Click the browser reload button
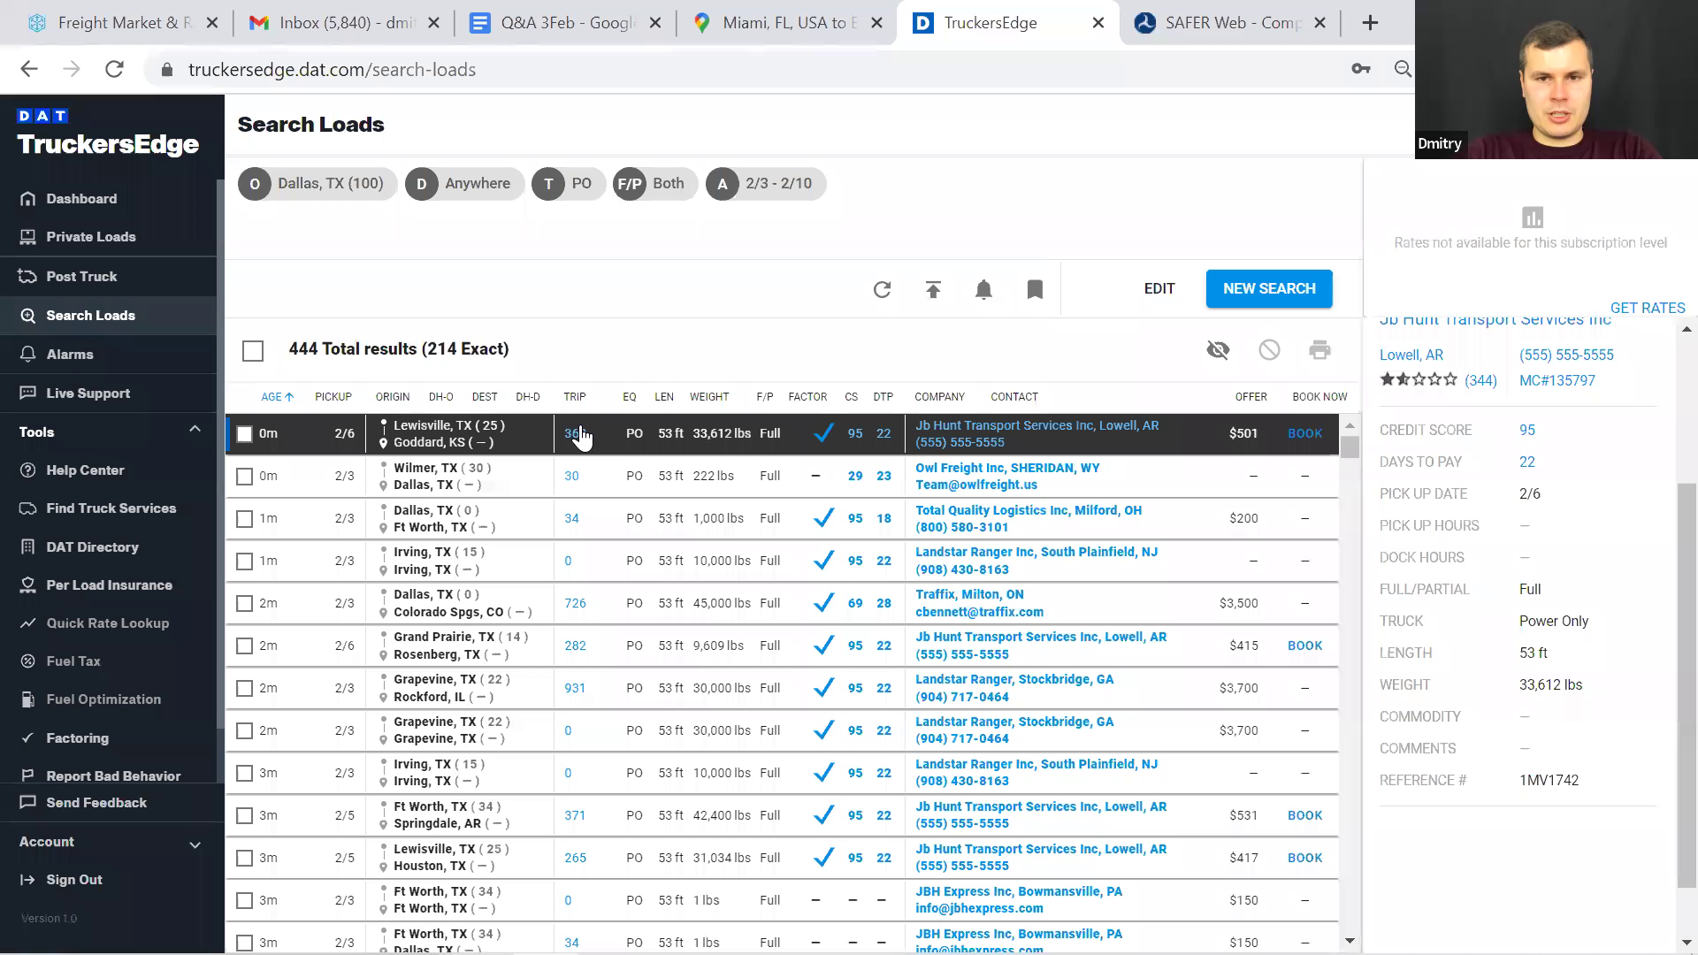This screenshot has width=1698, height=955. [x=114, y=69]
